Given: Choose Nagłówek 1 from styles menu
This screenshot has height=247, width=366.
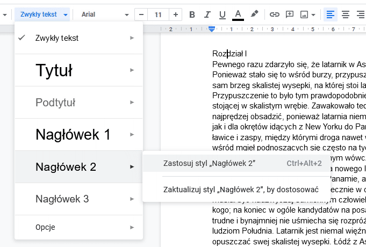Looking at the screenshot, I should coord(78,134).
